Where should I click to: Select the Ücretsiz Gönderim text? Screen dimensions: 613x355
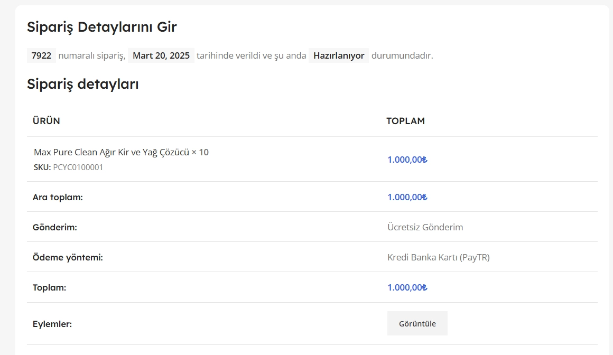coord(425,227)
